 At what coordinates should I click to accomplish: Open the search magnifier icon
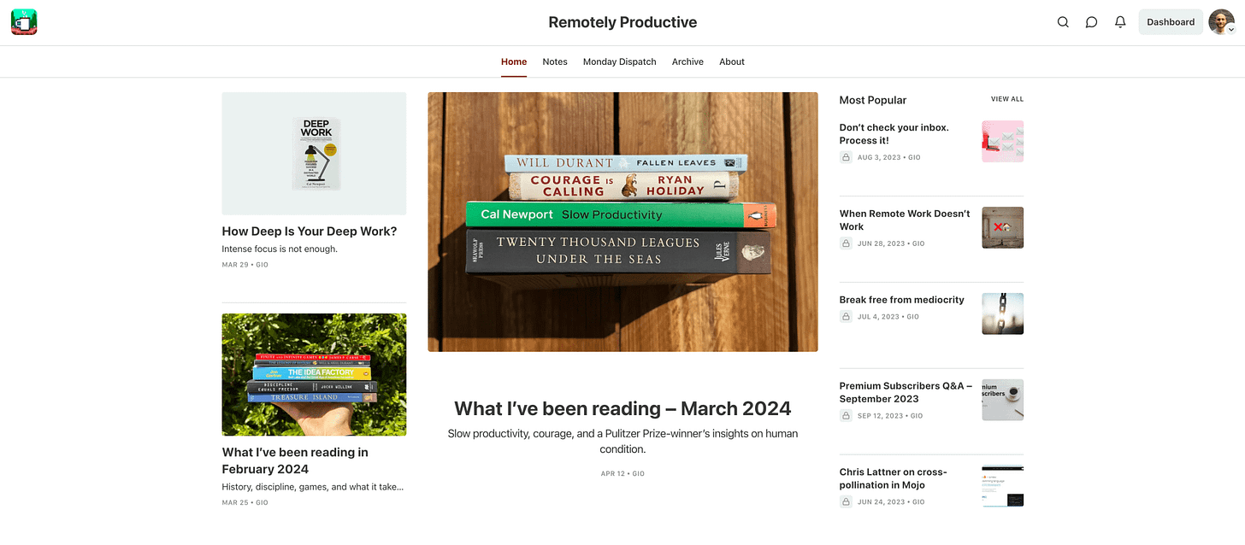tap(1063, 22)
